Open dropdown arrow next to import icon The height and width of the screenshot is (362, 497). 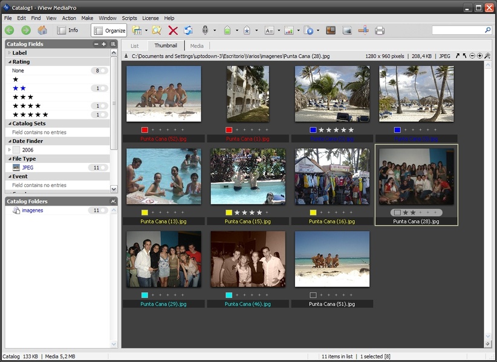pyautogui.click(x=146, y=30)
